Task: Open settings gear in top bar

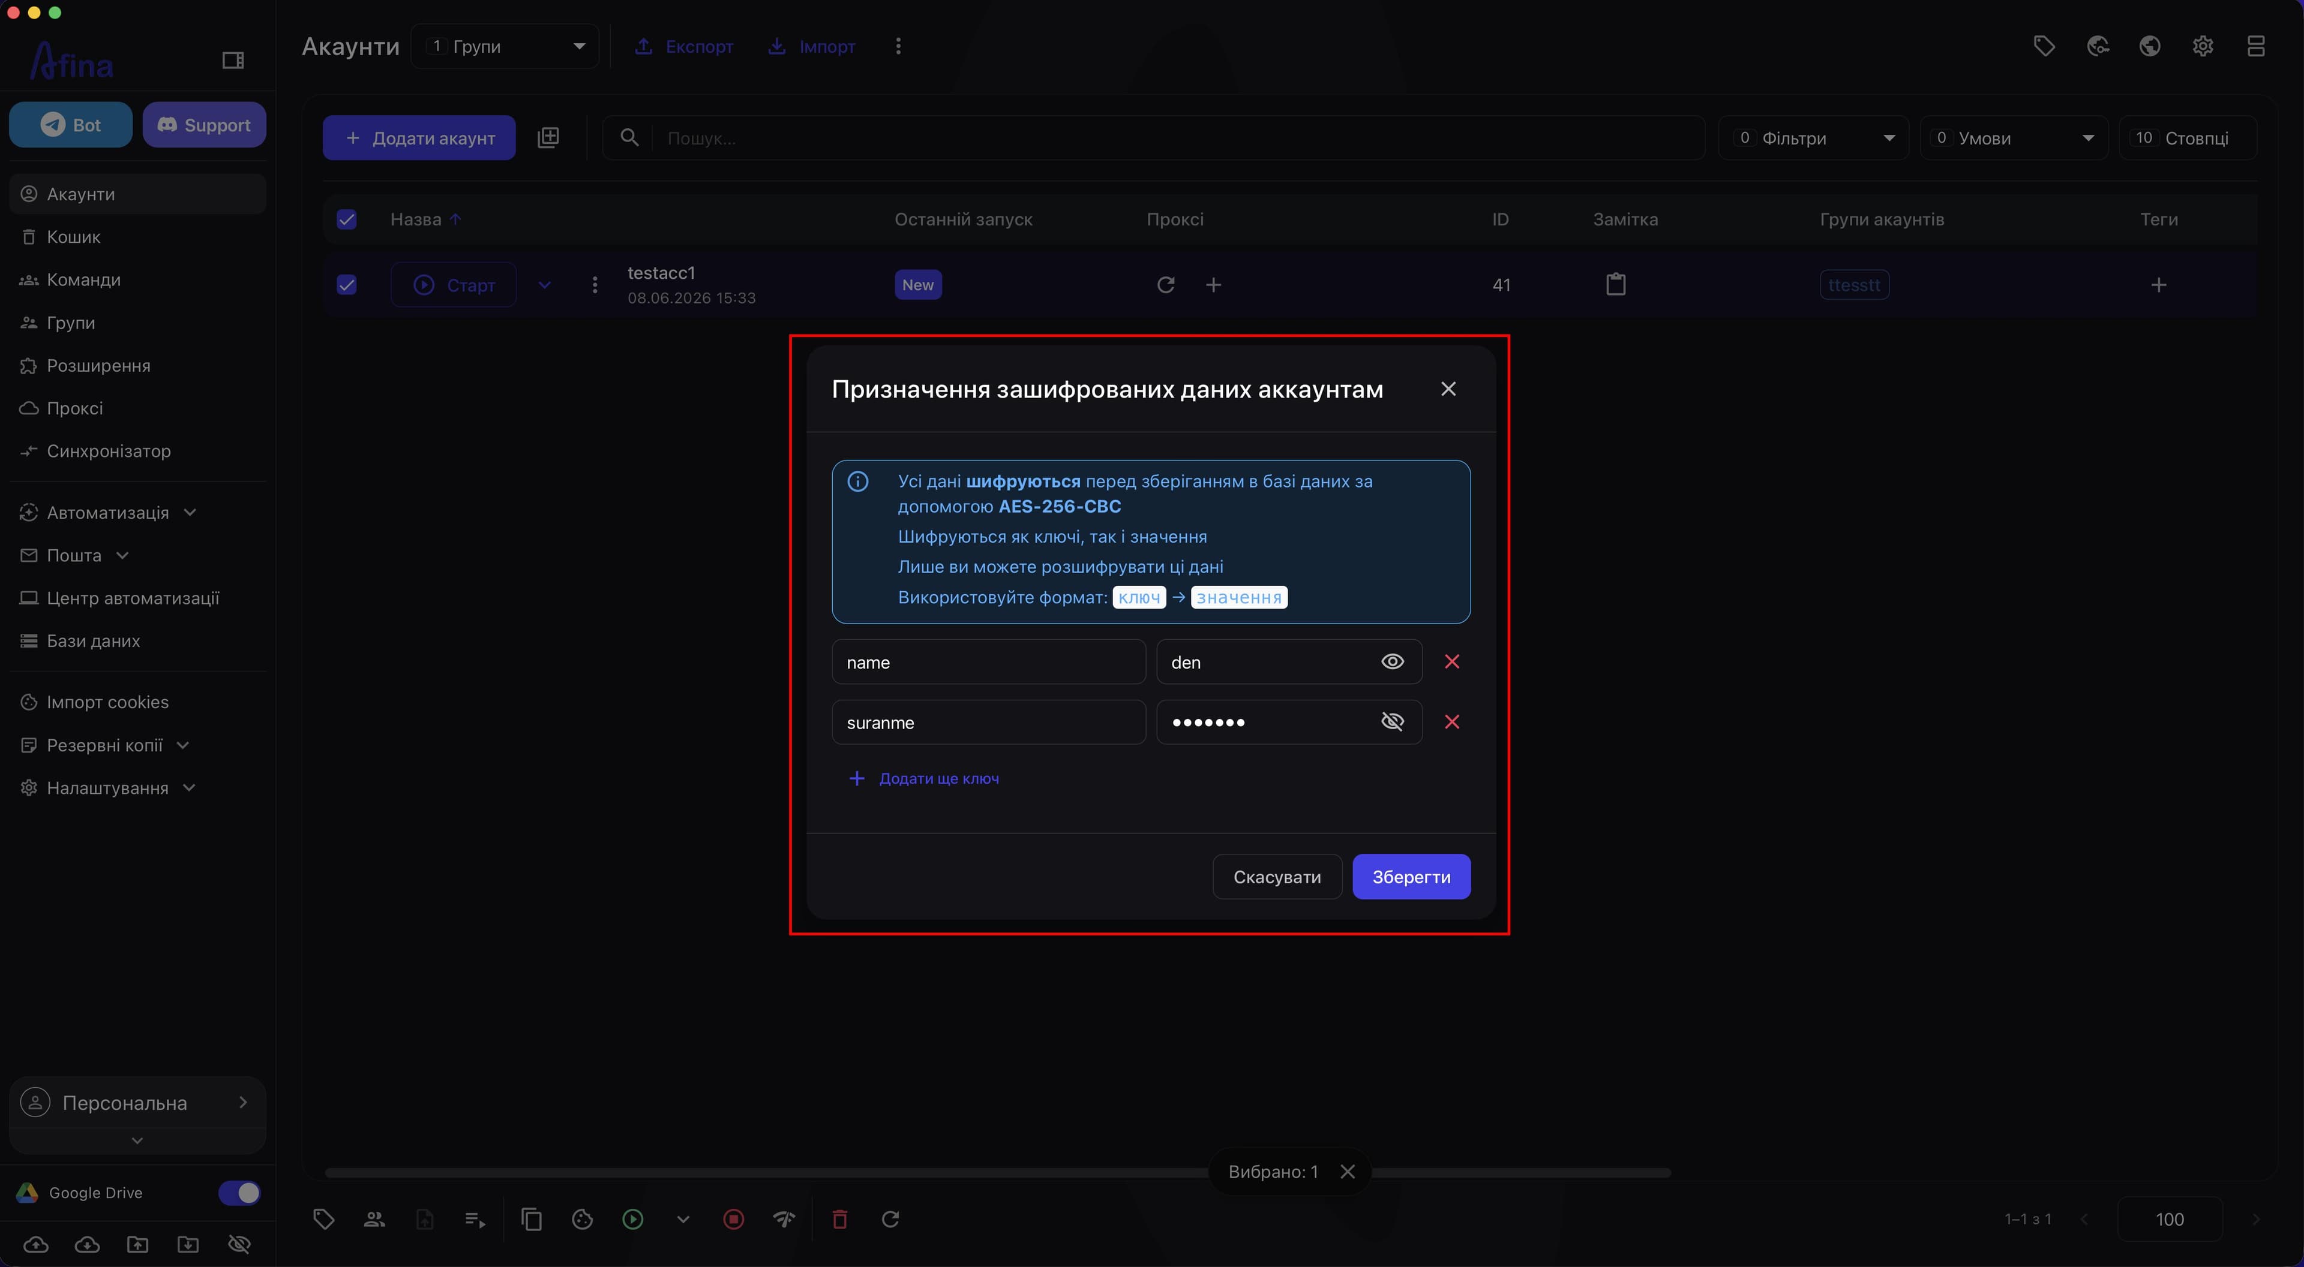Action: (x=2203, y=46)
